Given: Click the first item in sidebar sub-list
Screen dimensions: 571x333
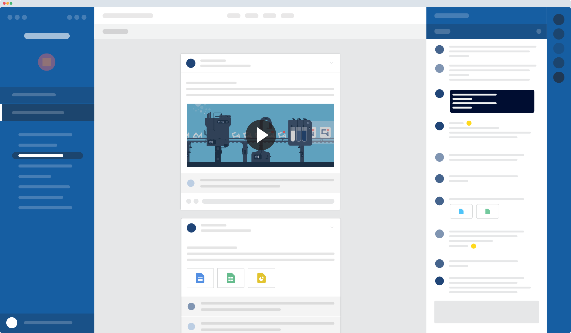Looking at the screenshot, I should point(46,135).
